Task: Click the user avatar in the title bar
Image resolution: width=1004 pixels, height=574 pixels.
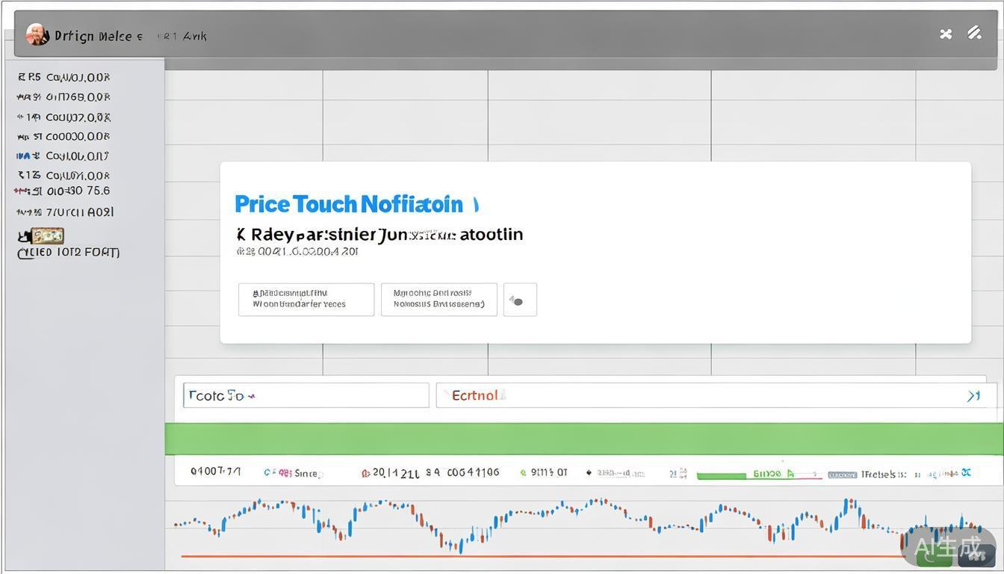Action: 36,34
